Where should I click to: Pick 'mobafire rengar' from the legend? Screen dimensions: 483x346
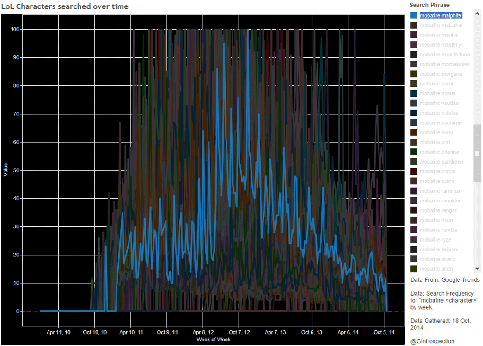point(438,210)
